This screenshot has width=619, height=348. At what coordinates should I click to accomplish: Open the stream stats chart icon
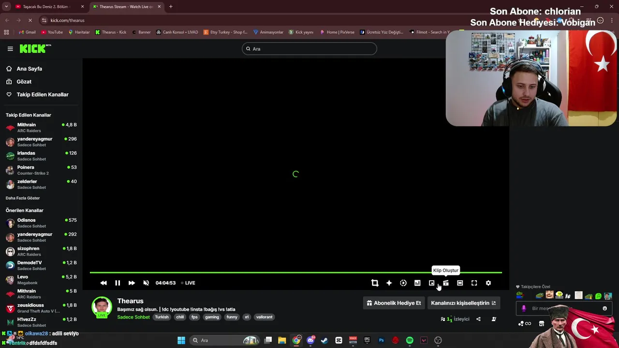417,283
